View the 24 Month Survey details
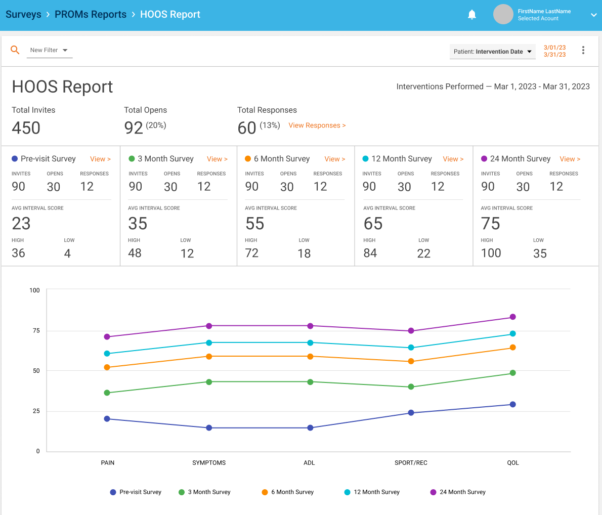This screenshot has height=515, width=602. tap(570, 159)
